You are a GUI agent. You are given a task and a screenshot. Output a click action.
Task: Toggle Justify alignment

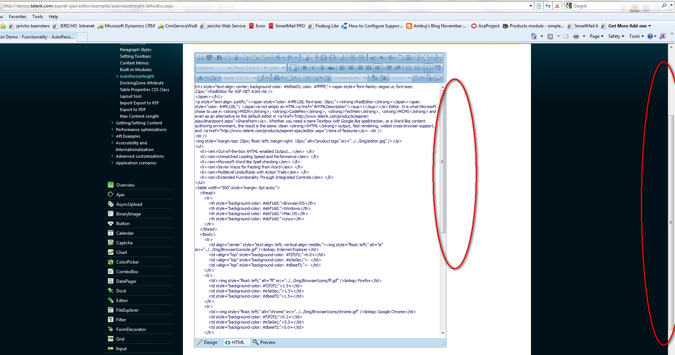(368, 68)
